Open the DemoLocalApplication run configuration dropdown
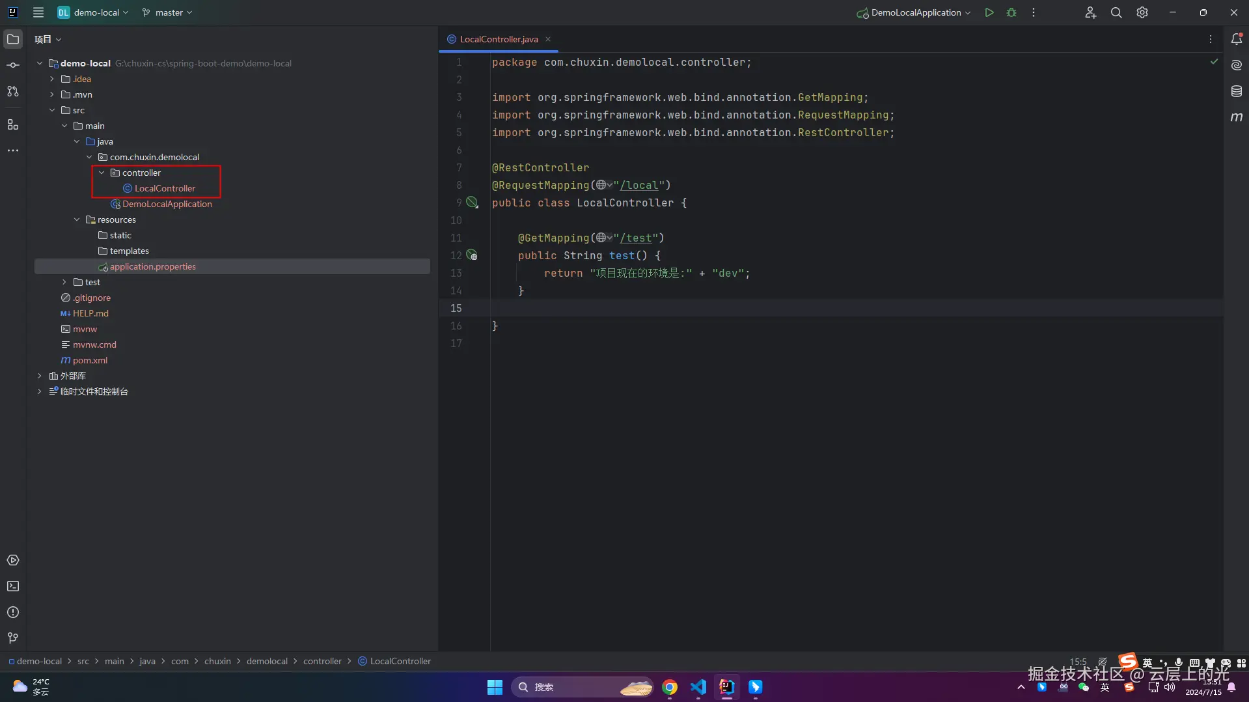1249x702 pixels. (x=914, y=12)
